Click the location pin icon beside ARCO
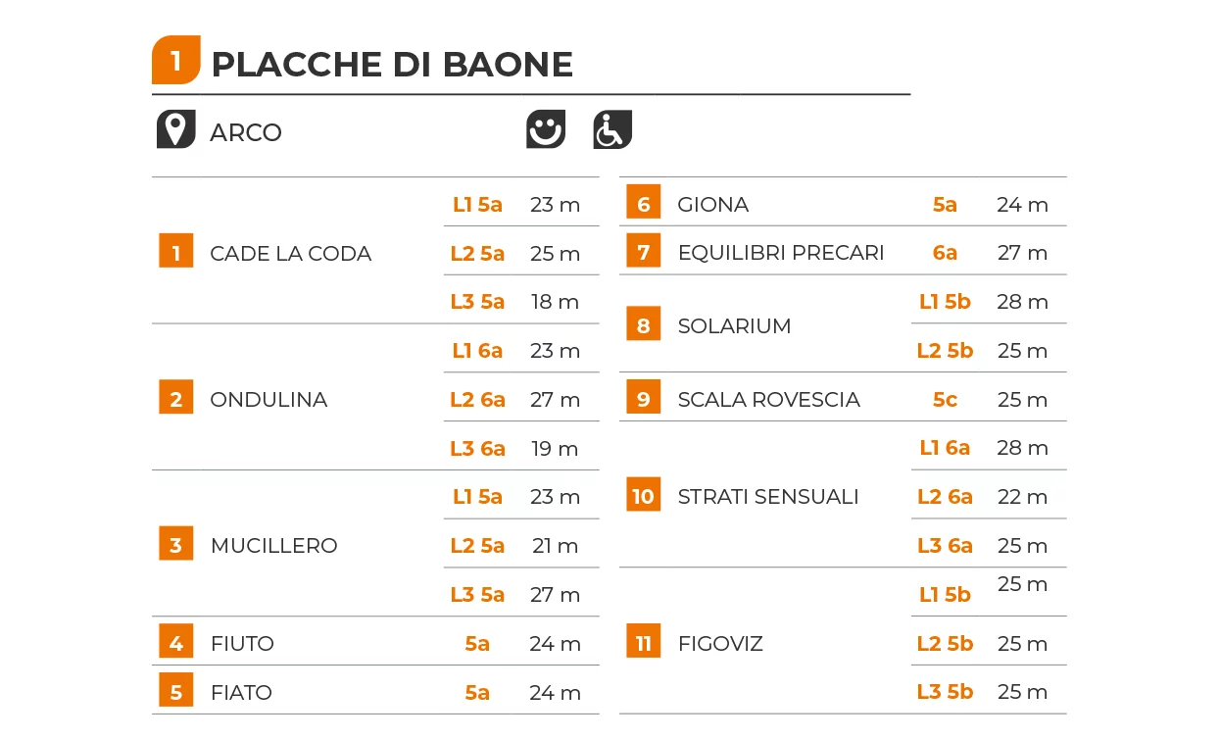Screen dimensions: 1220x740 point(175,129)
